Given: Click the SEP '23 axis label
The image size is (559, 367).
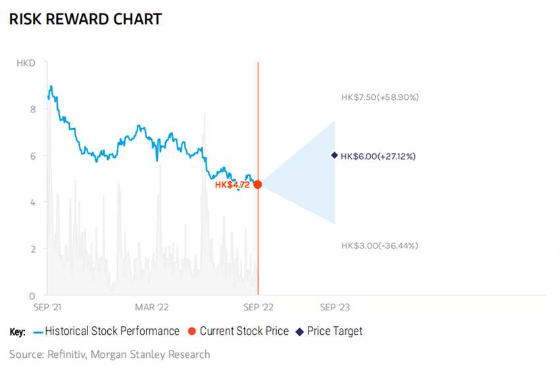Looking at the screenshot, I should (334, 307).
